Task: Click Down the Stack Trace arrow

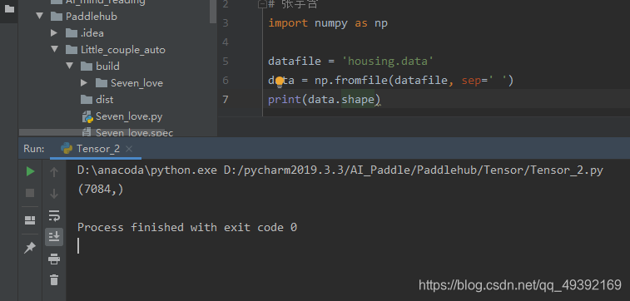Action: click(54, 194)
